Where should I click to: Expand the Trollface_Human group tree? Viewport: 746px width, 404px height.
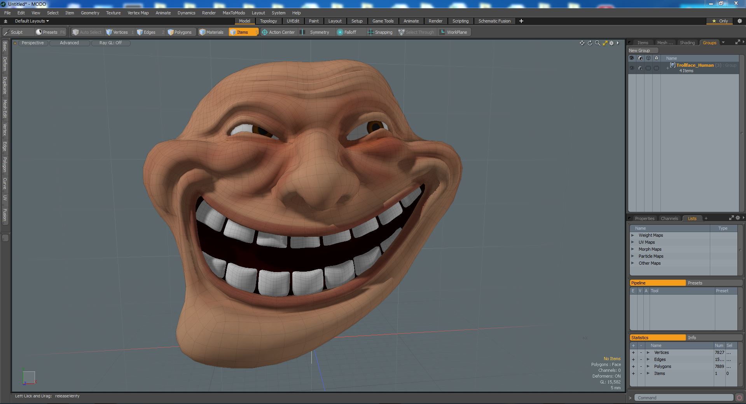pos(668,68)
